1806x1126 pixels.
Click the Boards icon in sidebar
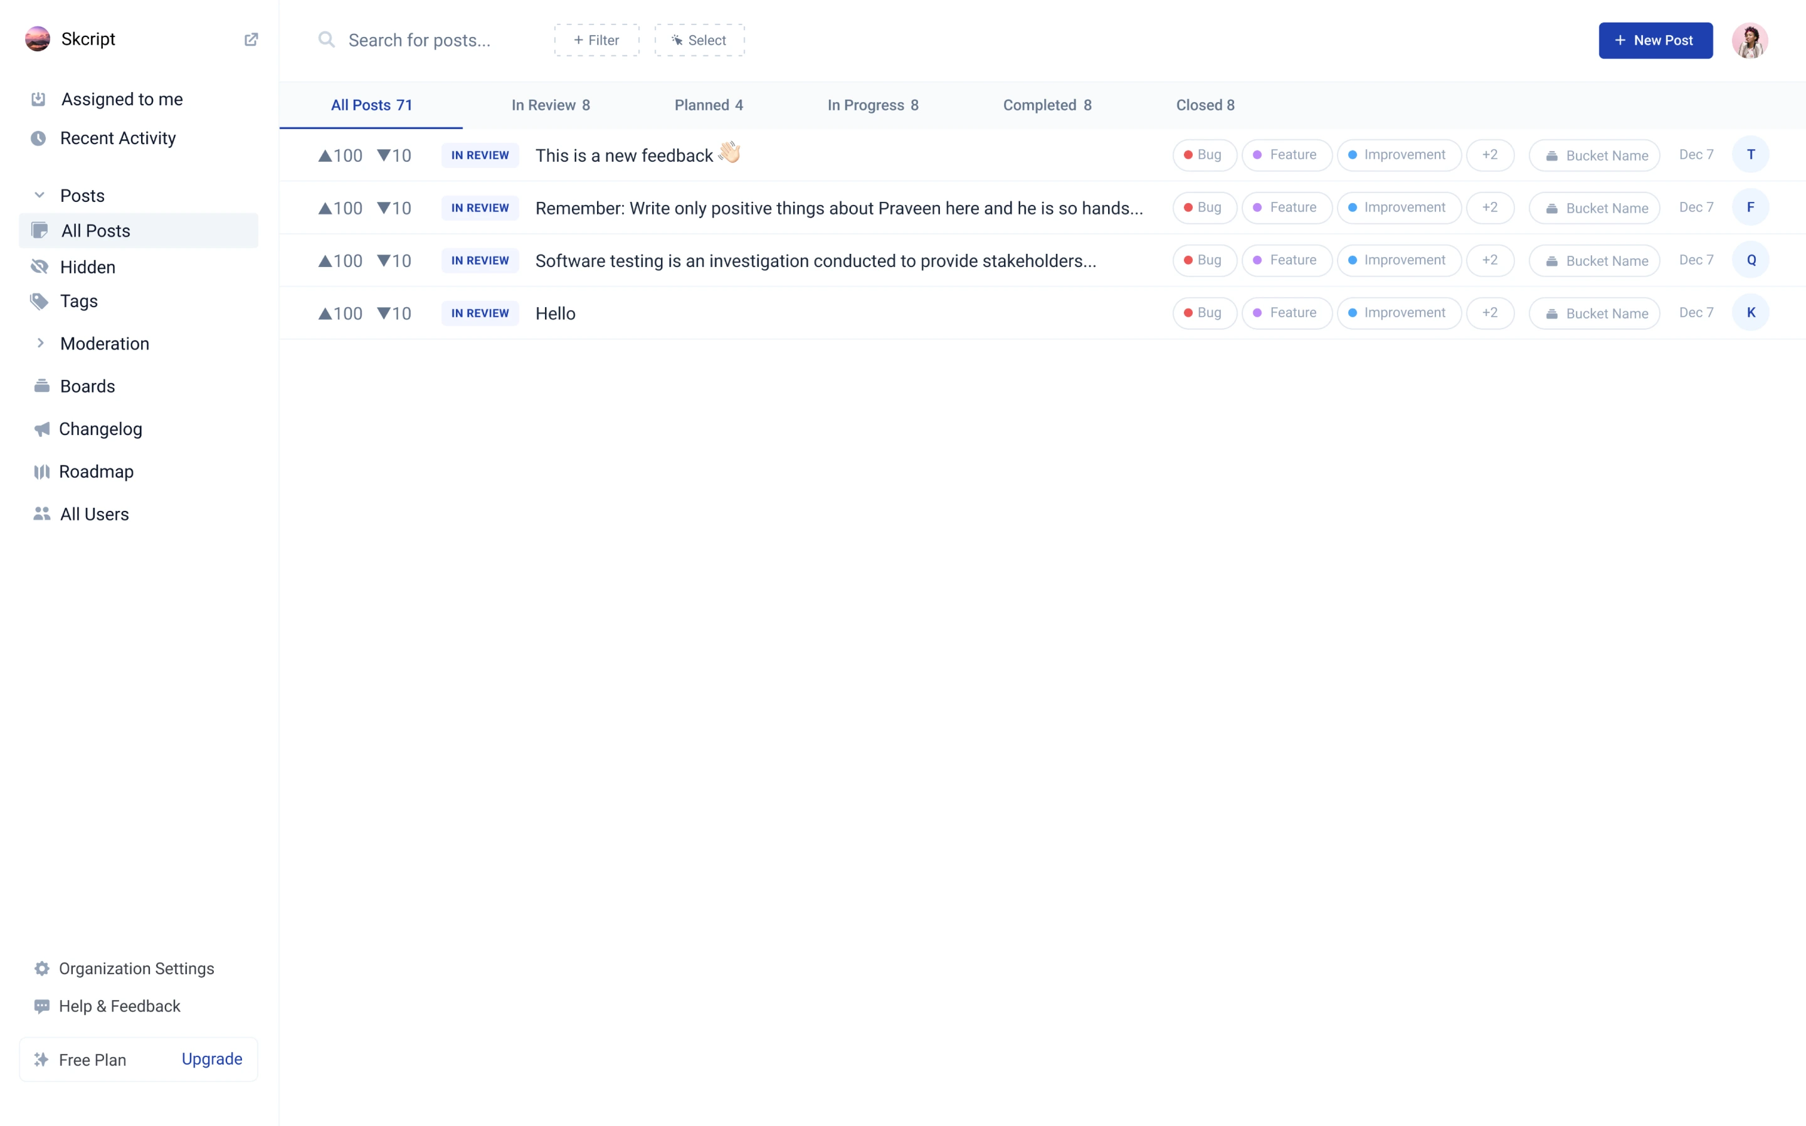42,386
